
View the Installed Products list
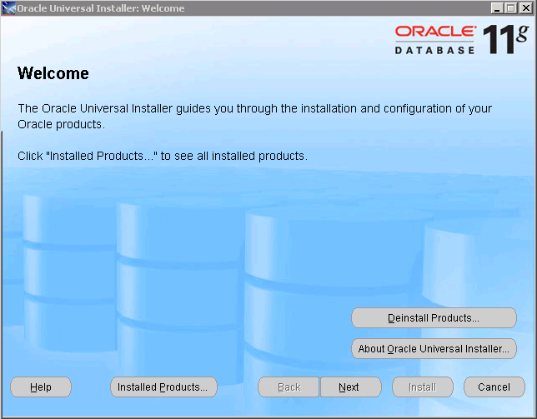click(x=163, y=387)
